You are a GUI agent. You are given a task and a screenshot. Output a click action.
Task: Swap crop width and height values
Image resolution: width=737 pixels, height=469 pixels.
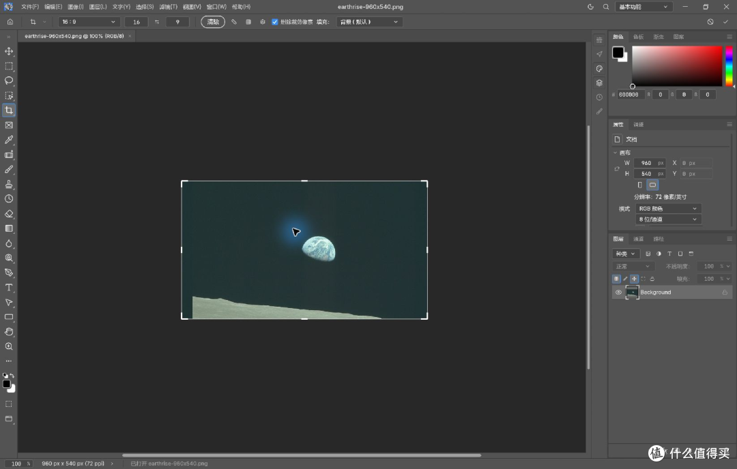(157, 22)
